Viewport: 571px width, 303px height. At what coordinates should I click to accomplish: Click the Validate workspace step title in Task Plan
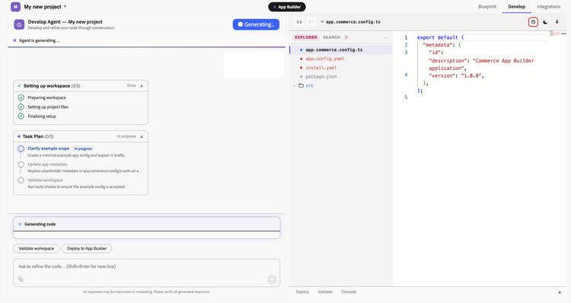click(x=45, y=180)
